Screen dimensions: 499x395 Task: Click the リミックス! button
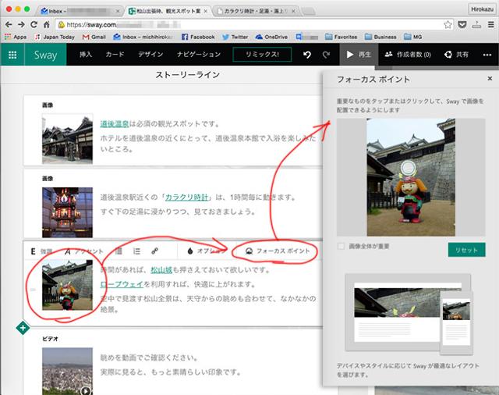click(x=261, y=55)
